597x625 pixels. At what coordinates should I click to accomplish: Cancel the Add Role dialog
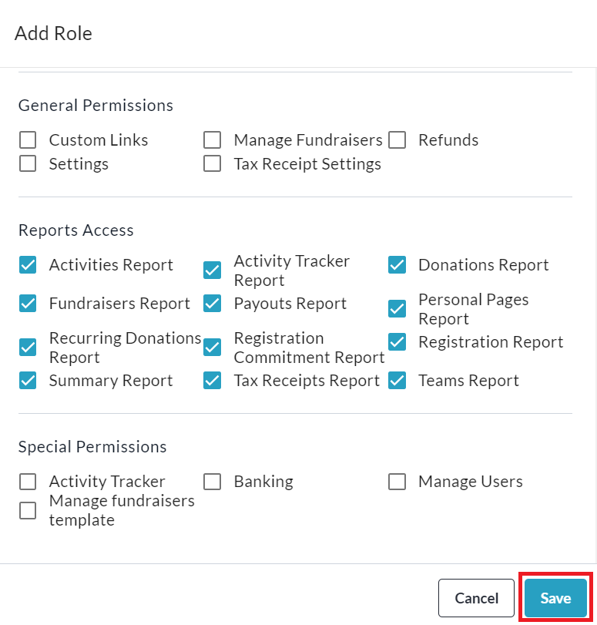pyautogui.click(x=476, y=598)
